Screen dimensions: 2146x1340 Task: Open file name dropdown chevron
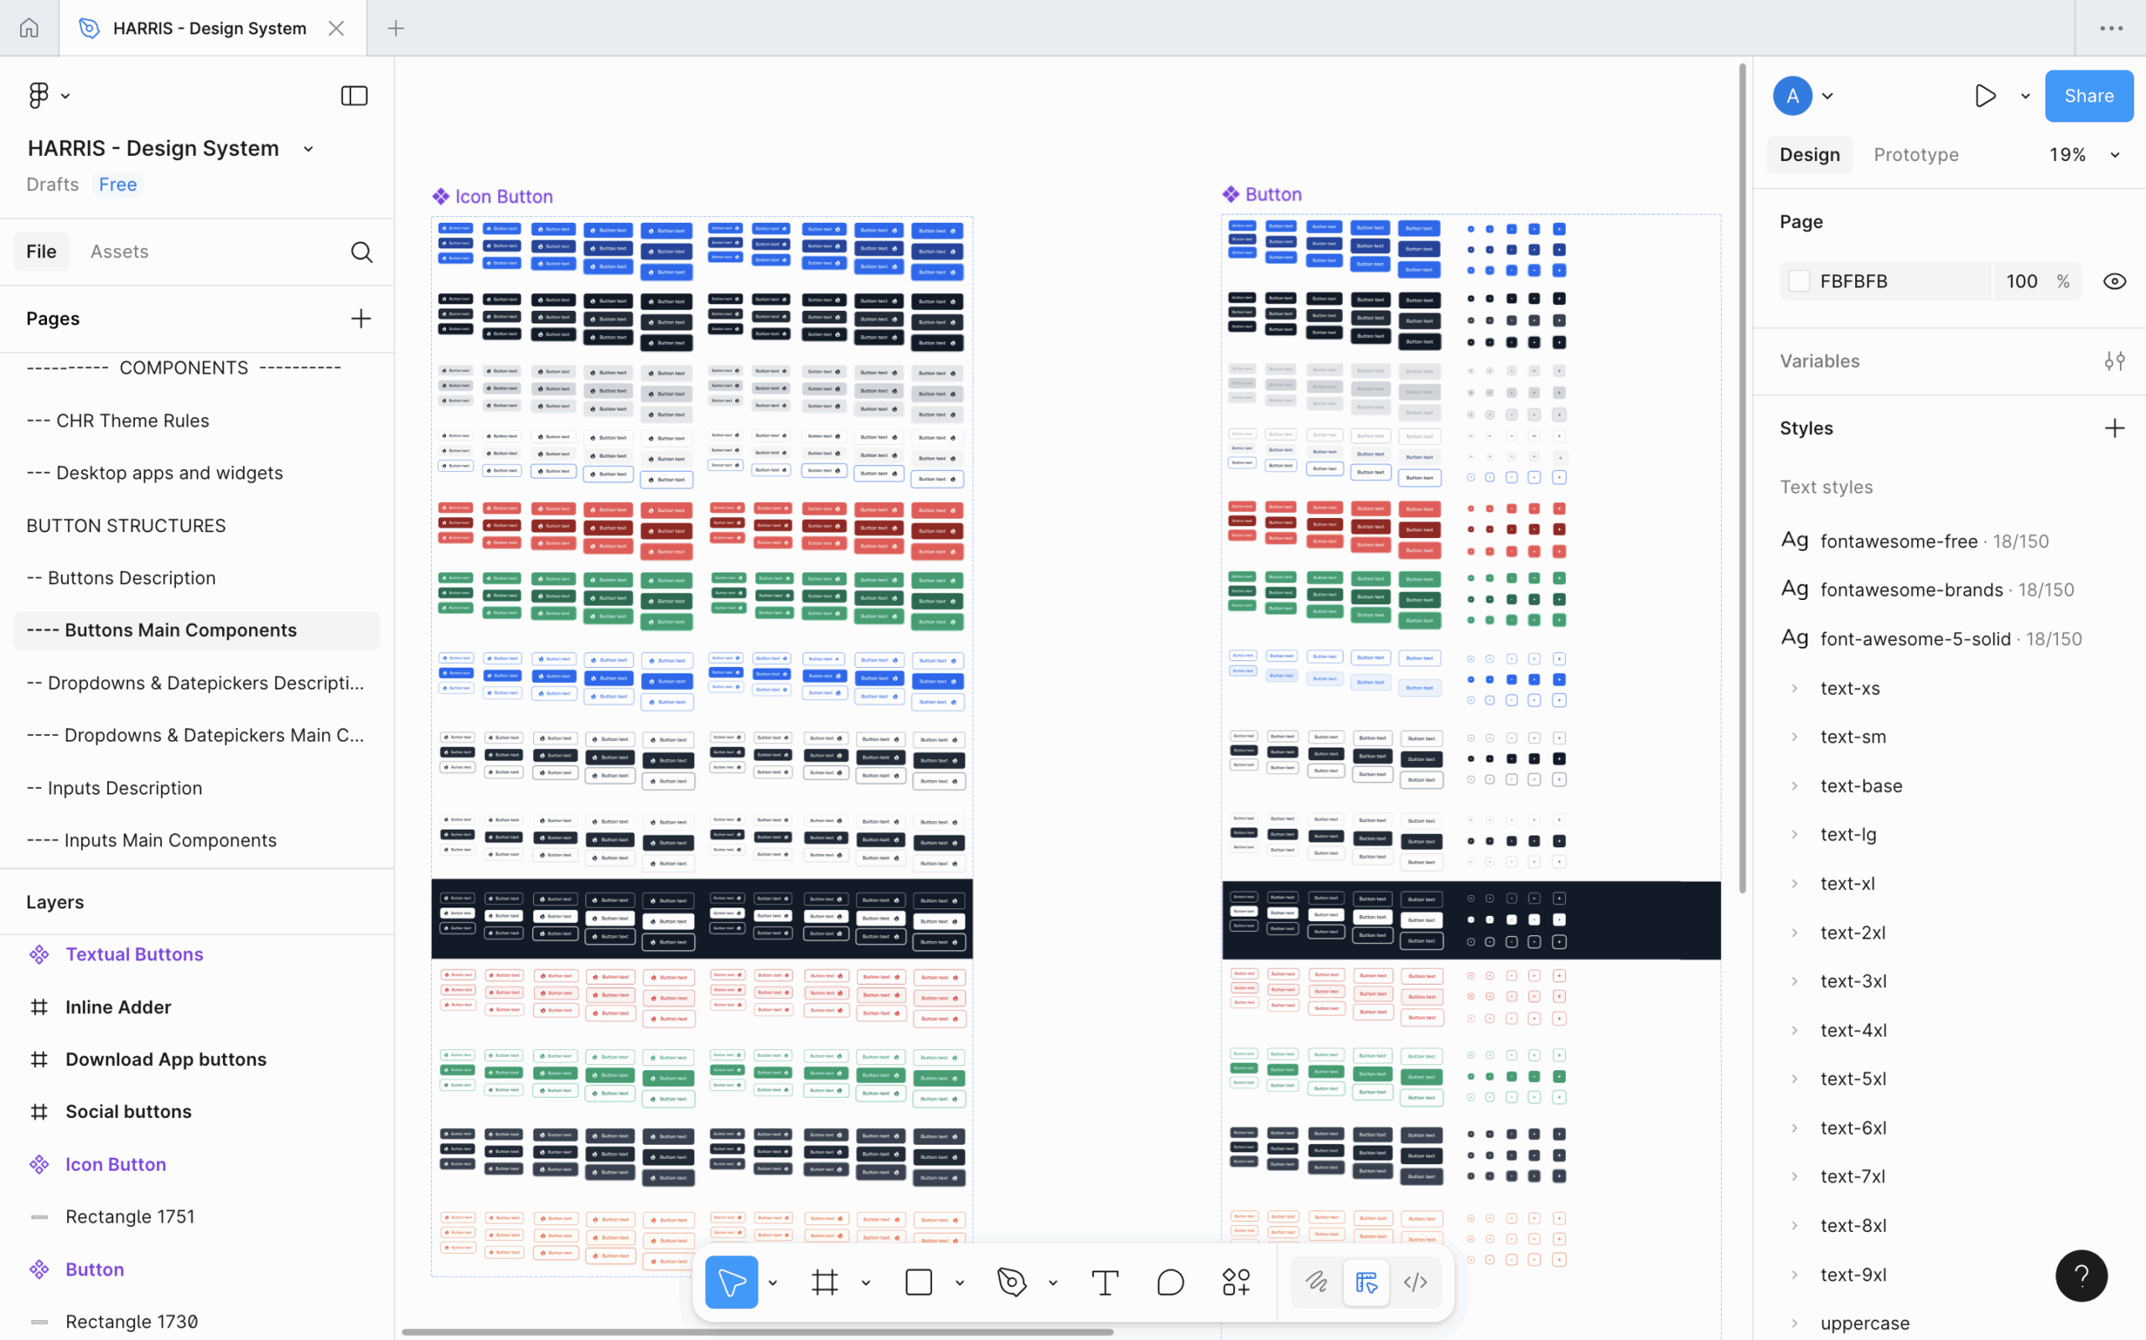[308, 149]
